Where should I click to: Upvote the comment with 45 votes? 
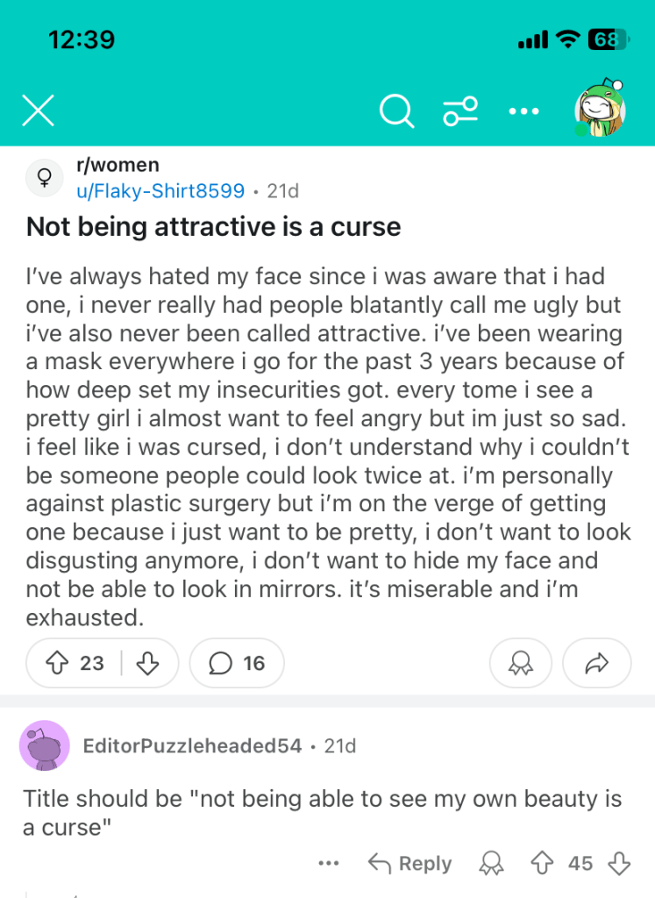pyautogui.click(x=542, y=864)
